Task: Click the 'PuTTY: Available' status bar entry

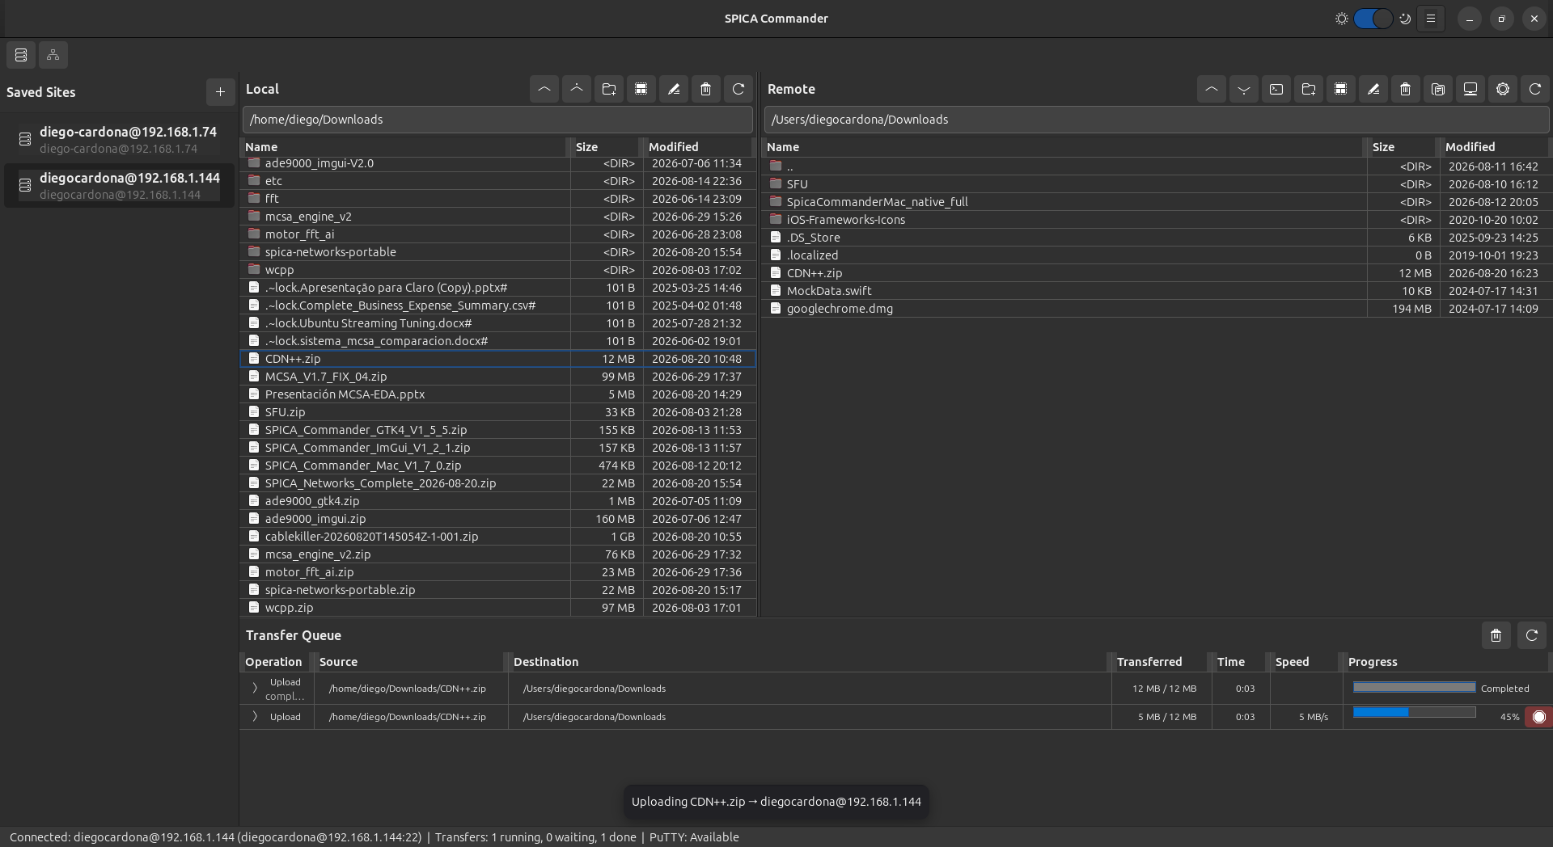Action: point(694,837)
